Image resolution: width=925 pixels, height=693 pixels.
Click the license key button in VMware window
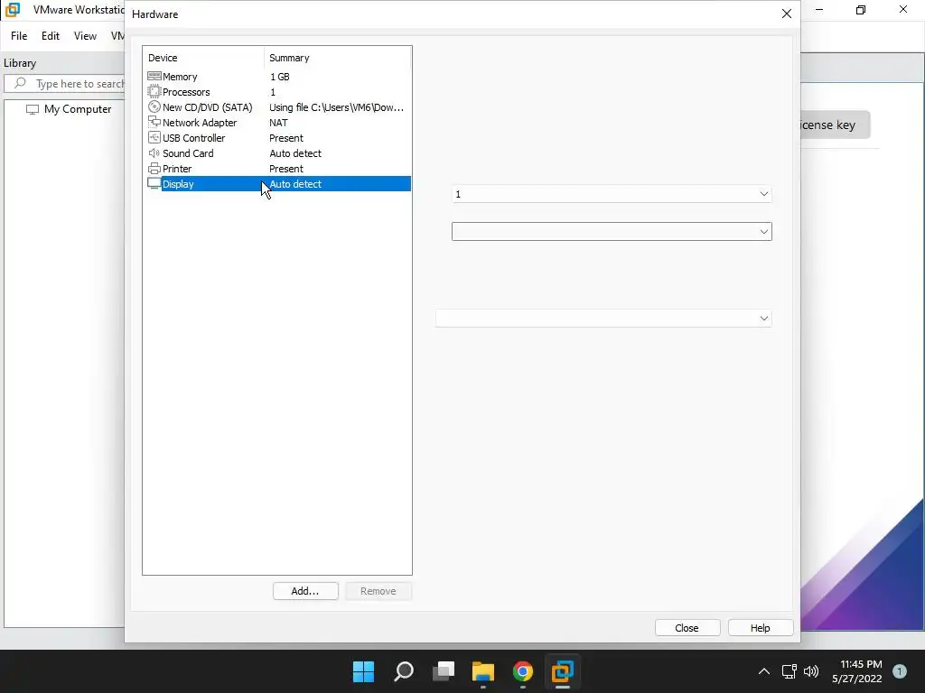click(834, 125)
